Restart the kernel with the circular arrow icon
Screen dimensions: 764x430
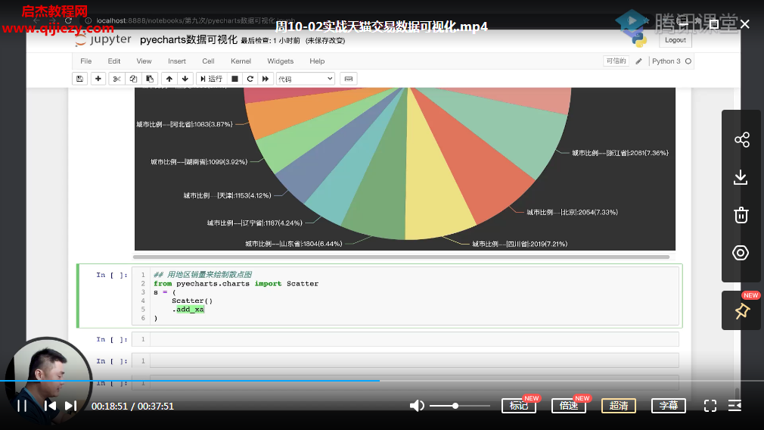250,79
